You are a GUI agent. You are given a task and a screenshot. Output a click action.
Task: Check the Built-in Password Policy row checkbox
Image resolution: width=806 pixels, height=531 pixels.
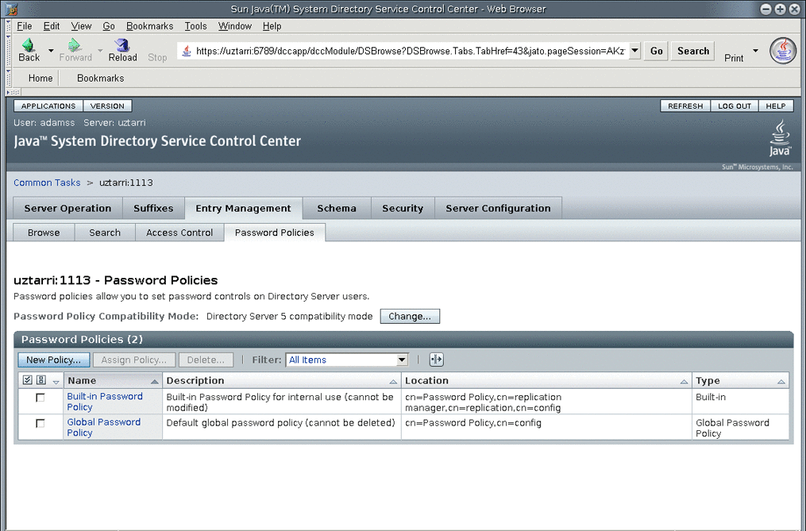(x=40, y=398)
